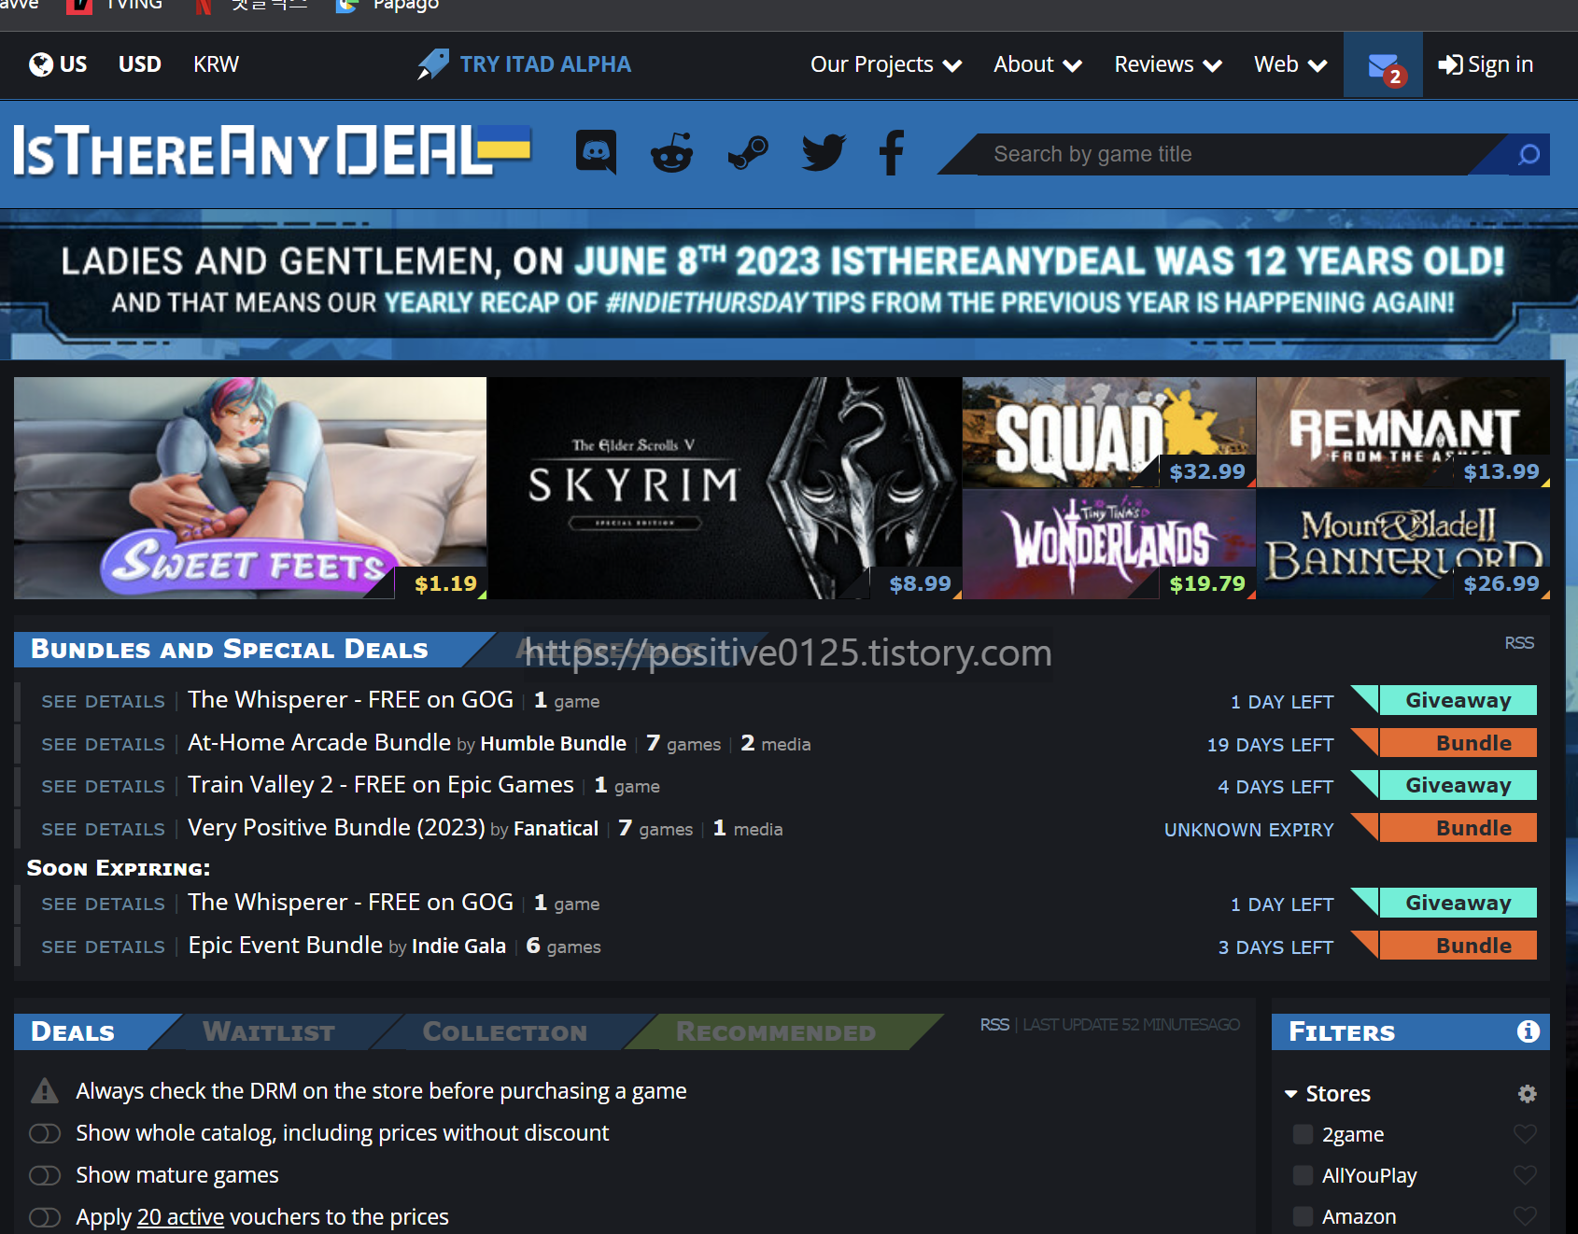Switch to the Recommended tab
This screenshot has width=1578, height=1234.
(x=776, y=1031)
